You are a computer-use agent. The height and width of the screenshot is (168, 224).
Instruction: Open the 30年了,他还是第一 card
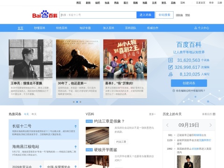coord(78,69)
